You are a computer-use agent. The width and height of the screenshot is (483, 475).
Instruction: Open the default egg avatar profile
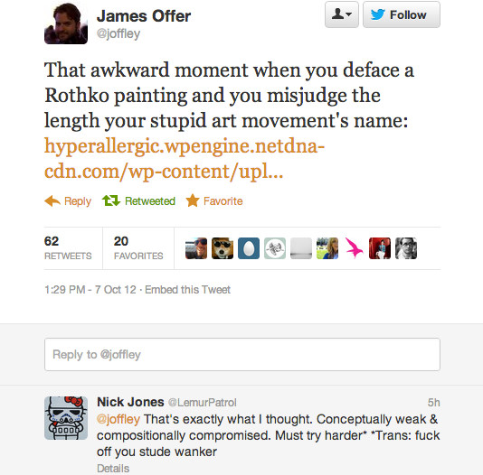pos(249,248)
